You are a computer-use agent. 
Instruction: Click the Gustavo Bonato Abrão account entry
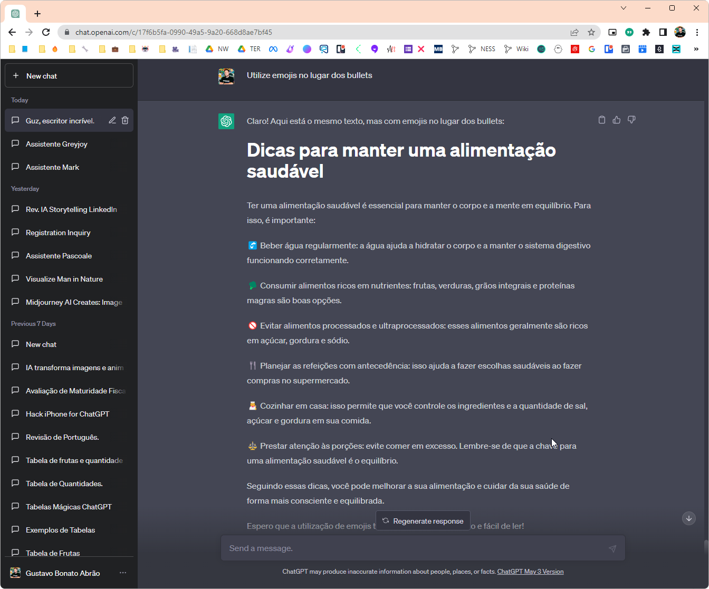click(69, 573)
